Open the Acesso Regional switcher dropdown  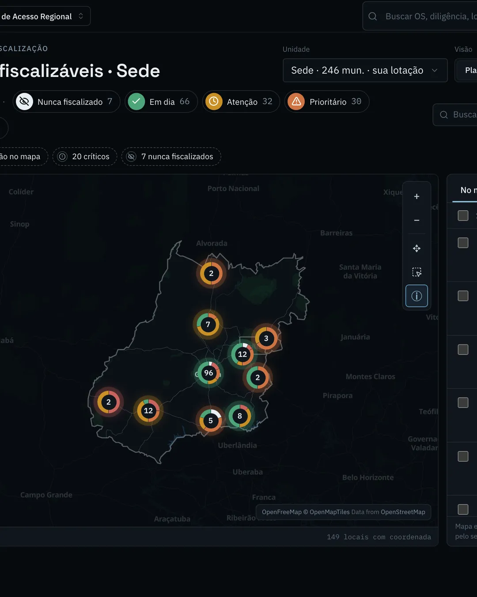click(44, 16)
